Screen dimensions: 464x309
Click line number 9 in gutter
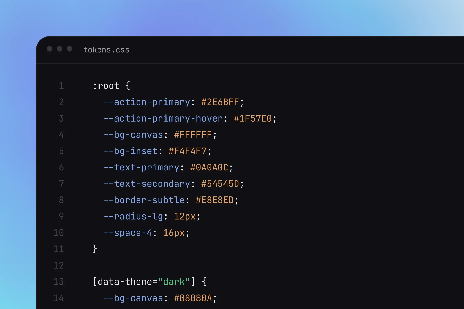point(61,217)
